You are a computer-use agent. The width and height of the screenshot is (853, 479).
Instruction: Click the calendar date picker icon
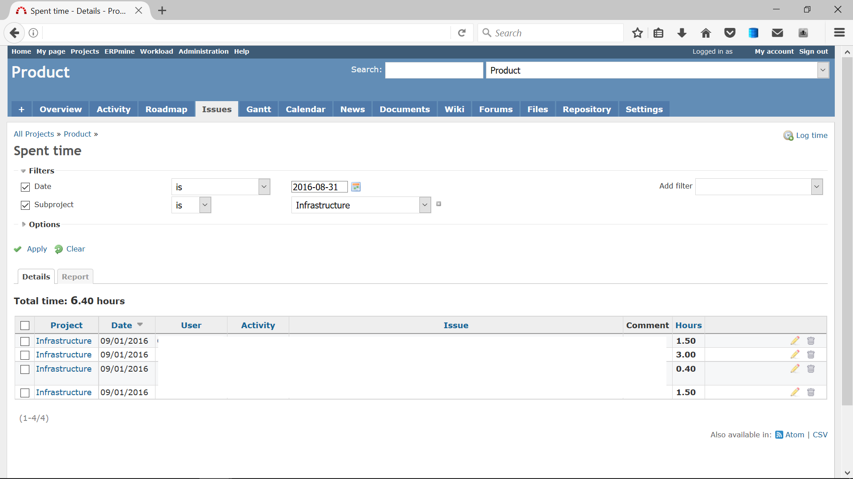[356, 187]
